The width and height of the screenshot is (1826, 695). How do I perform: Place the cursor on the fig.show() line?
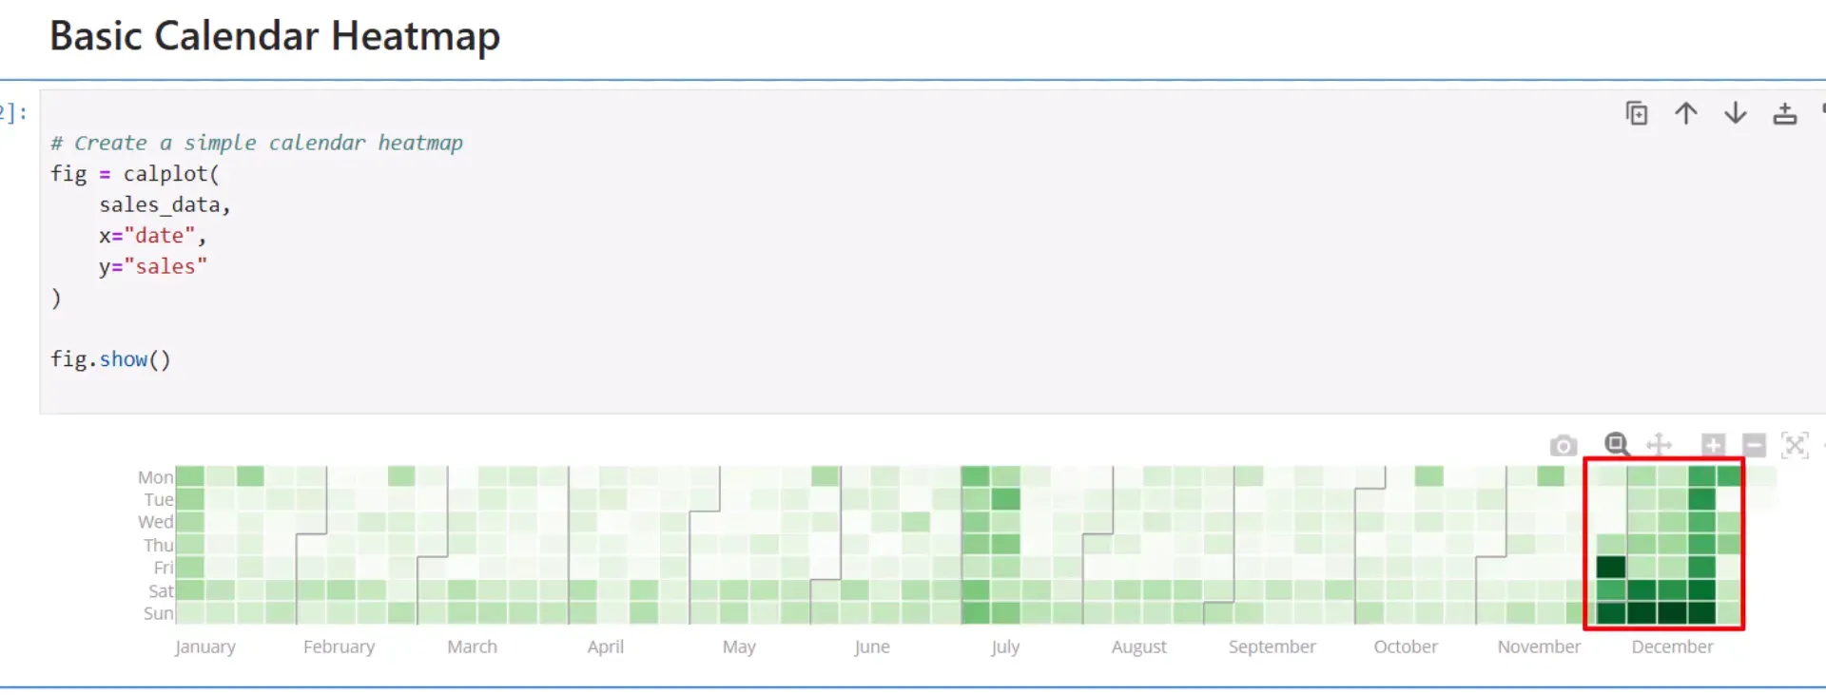pos(110,359)
